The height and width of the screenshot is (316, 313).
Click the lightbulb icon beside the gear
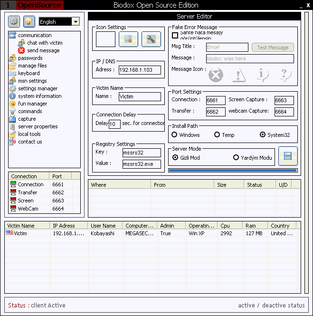(x=29, y=21)
